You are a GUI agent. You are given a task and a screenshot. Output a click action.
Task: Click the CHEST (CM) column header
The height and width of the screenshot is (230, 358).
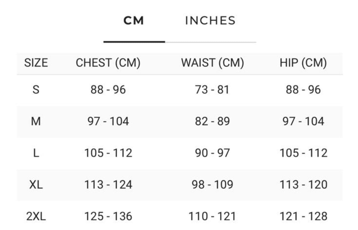coord(108,63)
